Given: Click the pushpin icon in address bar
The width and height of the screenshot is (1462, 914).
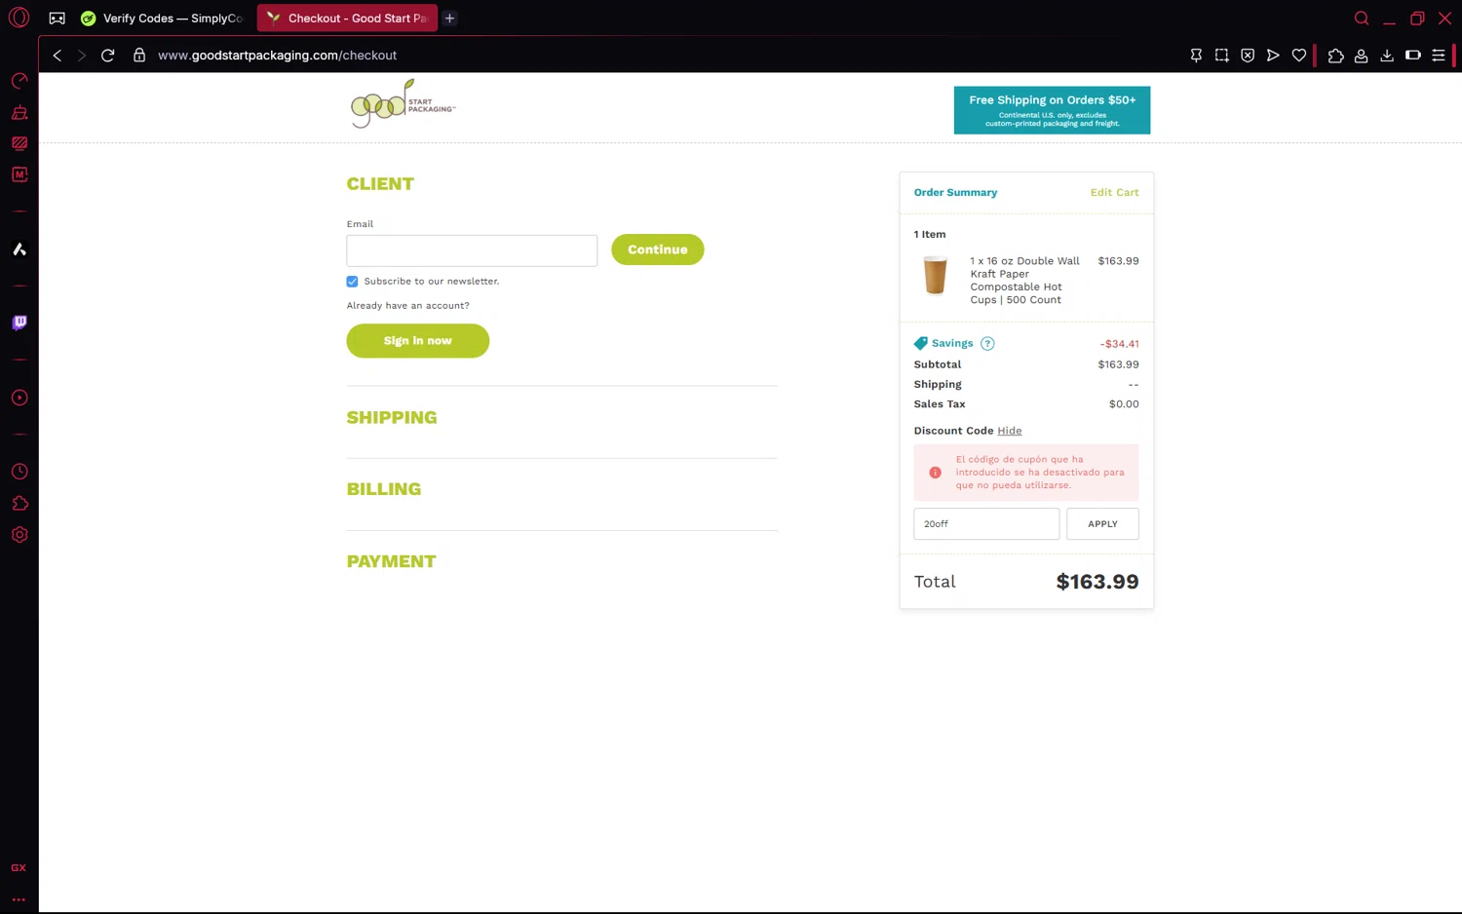Looking at the screenshot, I should [1196, 56].
